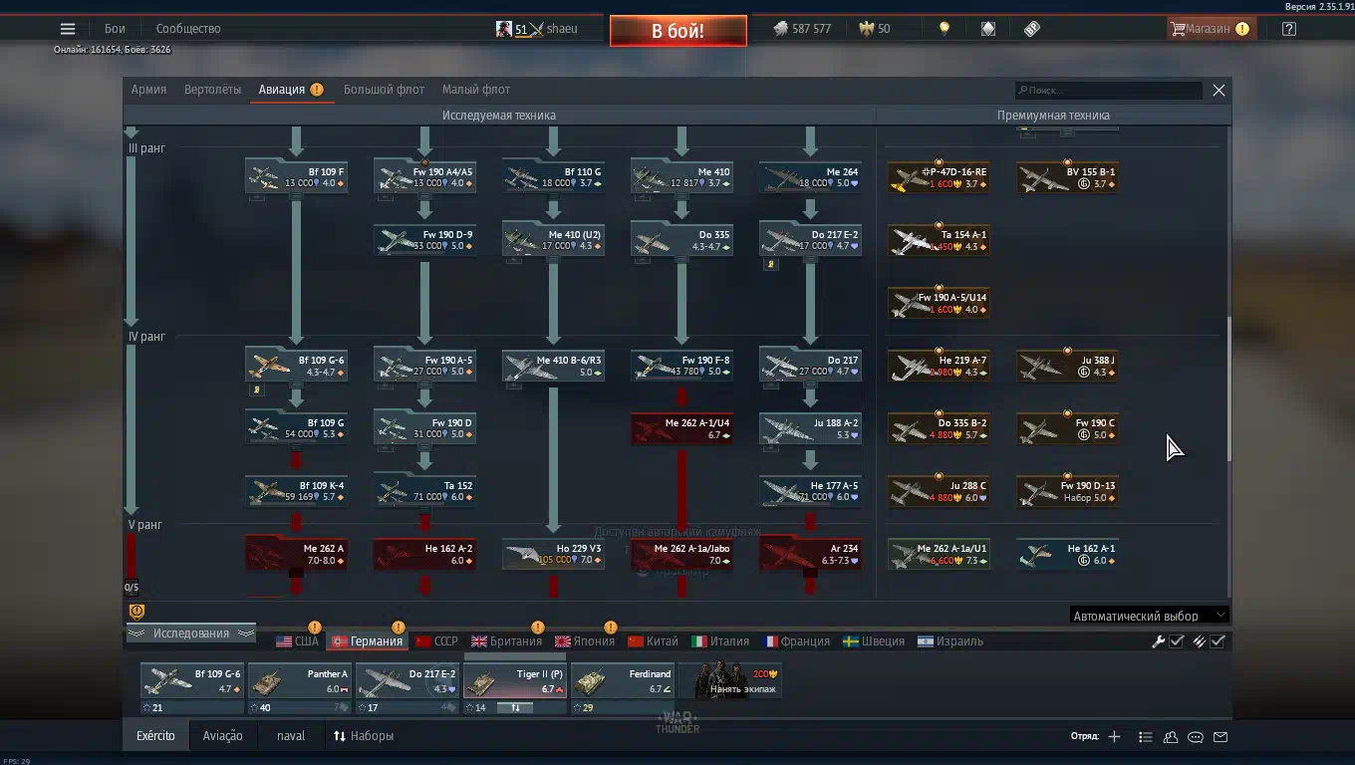This screenshot has width=1355, height=765.
Task: Select the Ho 229 V3 card
Action: point(554,554)
